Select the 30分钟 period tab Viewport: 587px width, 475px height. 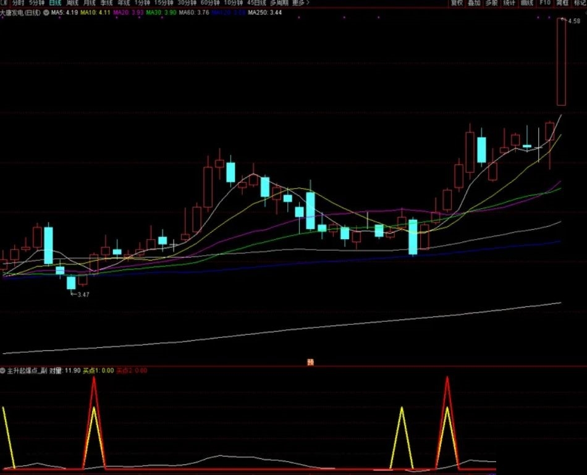pyautogui.click(x=187, y=2)
